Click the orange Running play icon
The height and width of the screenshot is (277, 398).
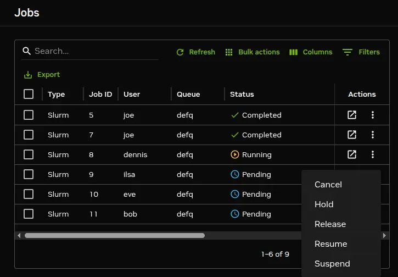[x=235, y=154]
